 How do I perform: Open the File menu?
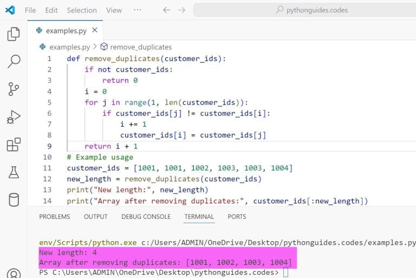(30, 10)
